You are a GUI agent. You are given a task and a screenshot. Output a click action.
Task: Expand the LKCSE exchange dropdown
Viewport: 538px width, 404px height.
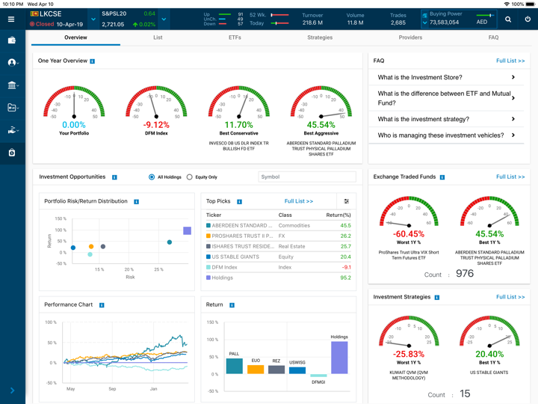click(93, 19)
